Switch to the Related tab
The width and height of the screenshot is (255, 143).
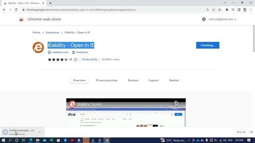click(x=174, y=80)
